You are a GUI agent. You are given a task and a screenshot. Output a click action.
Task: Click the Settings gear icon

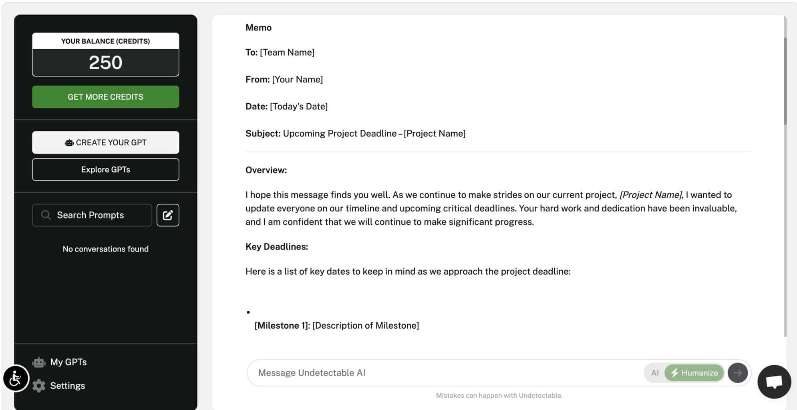click(39, 386)
